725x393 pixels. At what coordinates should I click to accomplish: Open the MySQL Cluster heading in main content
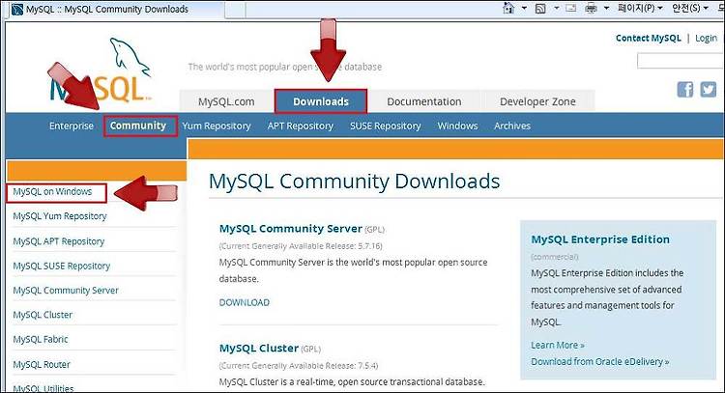click(258, 349)
